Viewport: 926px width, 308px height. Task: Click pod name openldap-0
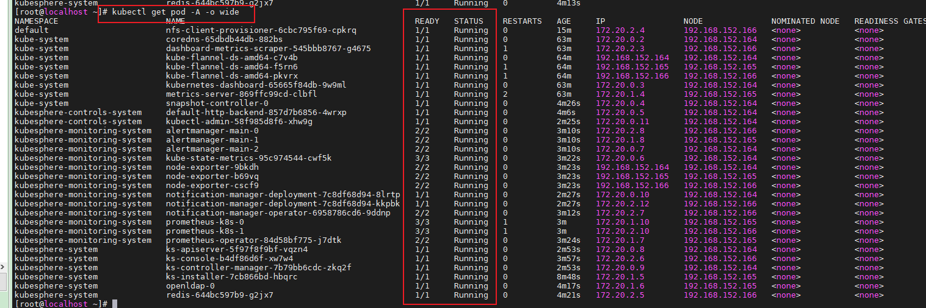[x=190, y=286]
